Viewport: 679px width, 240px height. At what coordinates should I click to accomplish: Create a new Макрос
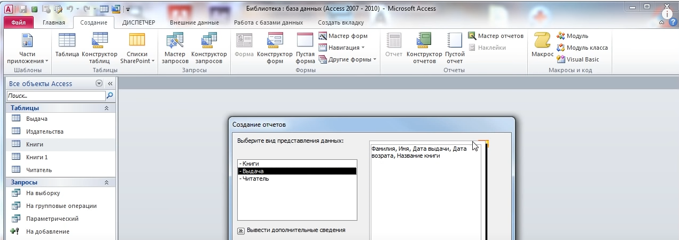(x=542, y=45)
